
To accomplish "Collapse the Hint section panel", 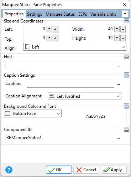I will [x=126, y=56].
